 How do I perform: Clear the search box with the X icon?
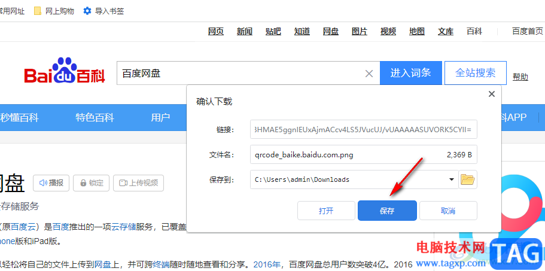(369, 74)
